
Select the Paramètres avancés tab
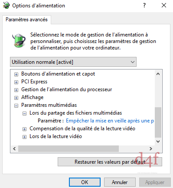tap(26, 20)
